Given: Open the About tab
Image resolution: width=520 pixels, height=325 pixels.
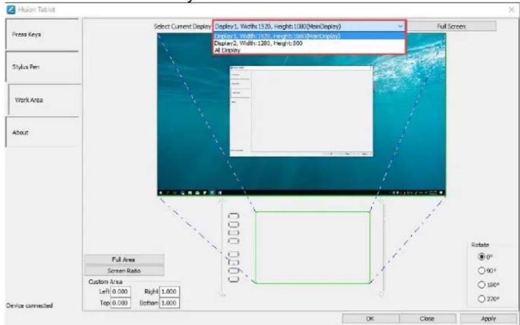Looking at the screenshot, I should click(x=42, y=132).
